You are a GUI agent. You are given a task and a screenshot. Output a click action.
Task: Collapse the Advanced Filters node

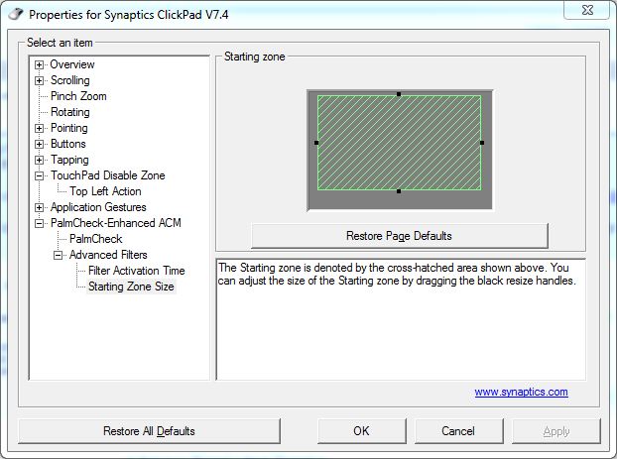click(58, 255)
